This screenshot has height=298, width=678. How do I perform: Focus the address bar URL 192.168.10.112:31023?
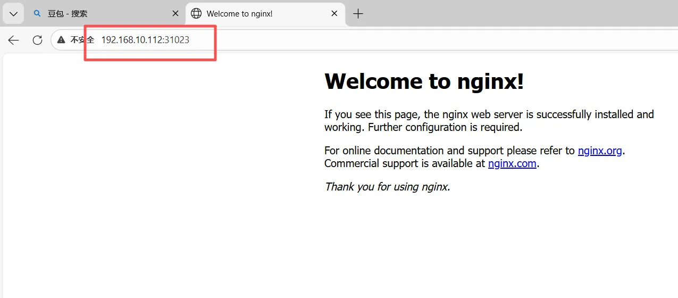[x=145, y=40]
